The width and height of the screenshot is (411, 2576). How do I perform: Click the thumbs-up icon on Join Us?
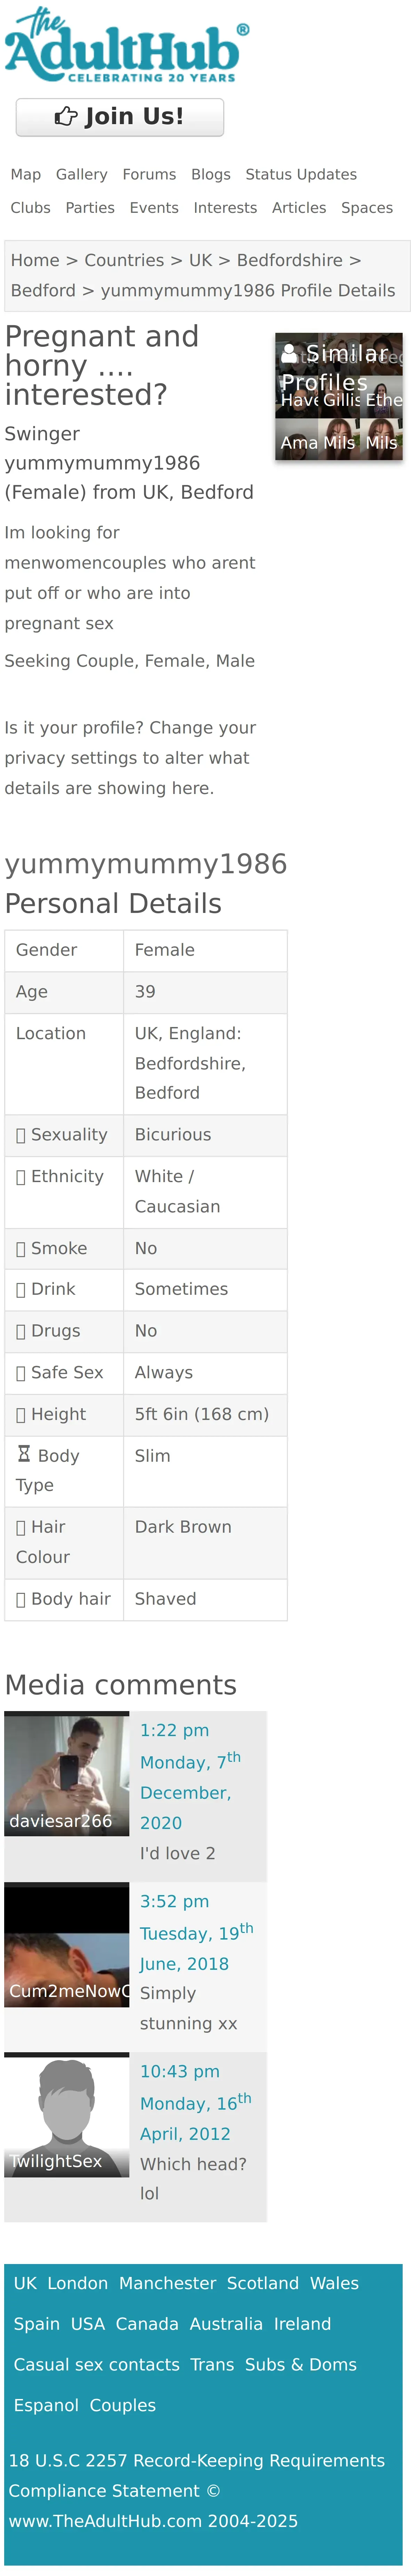coord(66,117)
